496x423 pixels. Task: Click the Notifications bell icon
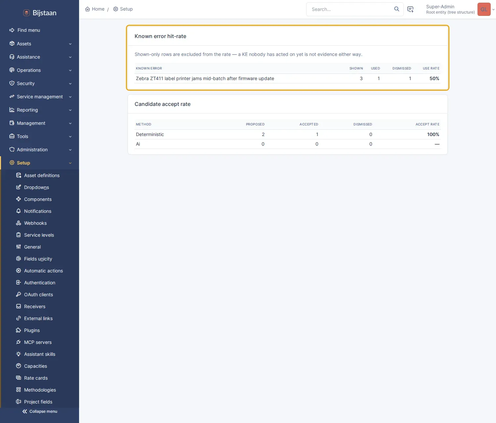coord(19,211)
